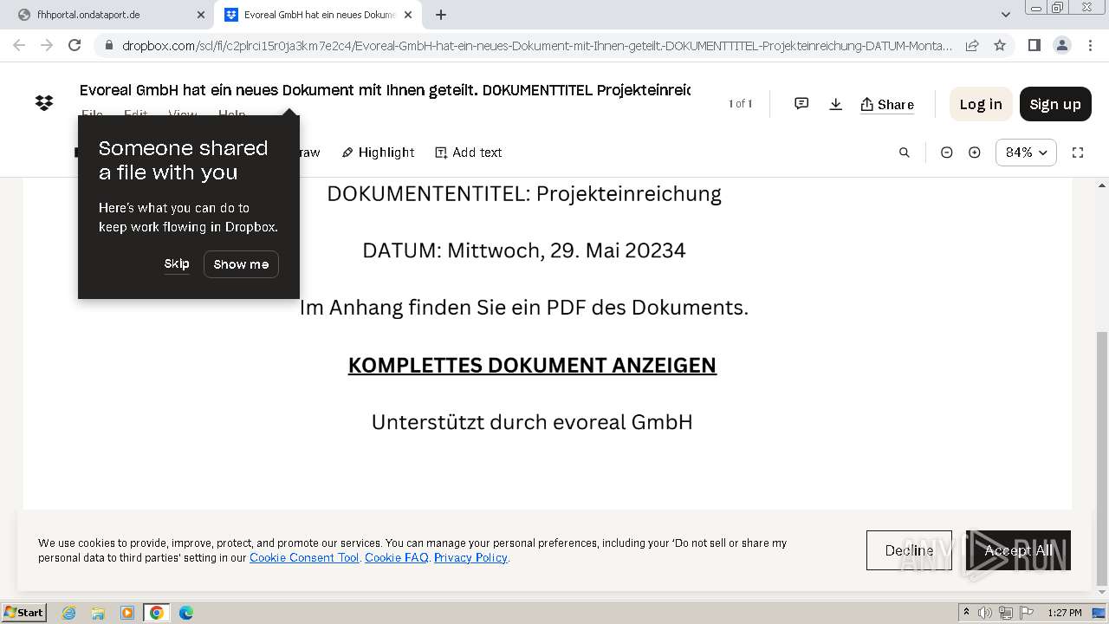This screenshot has height=624, width=1109.
Task: Open the Chrome profile icon
Action: 1061,45
